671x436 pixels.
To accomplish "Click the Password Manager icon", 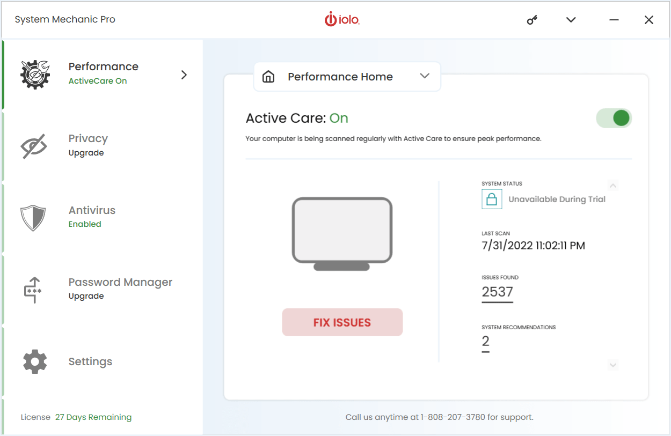I will click(33, 290).
